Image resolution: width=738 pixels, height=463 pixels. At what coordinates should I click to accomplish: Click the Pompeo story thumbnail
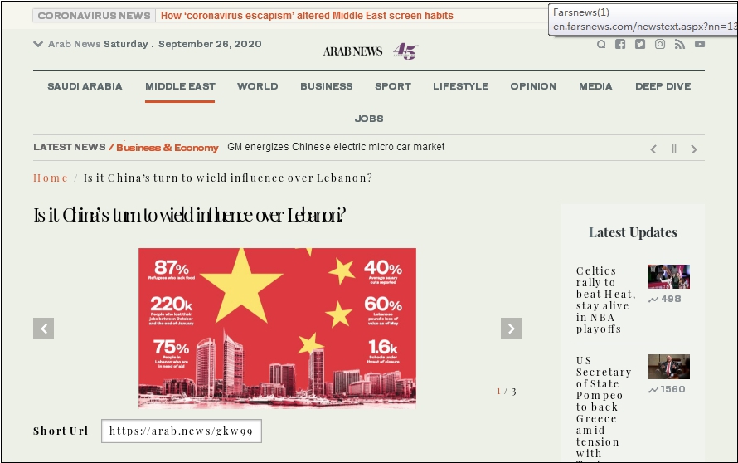click(669, 367)
